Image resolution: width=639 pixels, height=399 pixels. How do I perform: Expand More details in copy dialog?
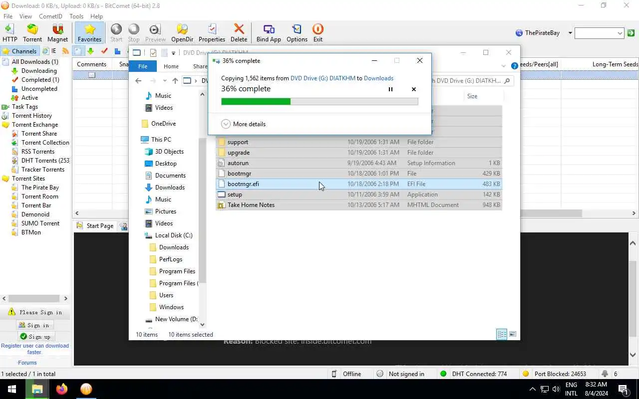tap(244, 124)
